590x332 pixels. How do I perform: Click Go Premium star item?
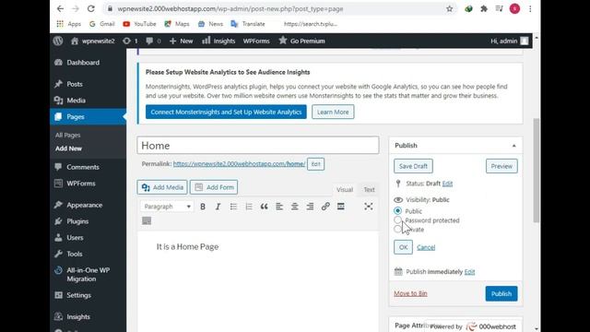[x=301, y=41]
